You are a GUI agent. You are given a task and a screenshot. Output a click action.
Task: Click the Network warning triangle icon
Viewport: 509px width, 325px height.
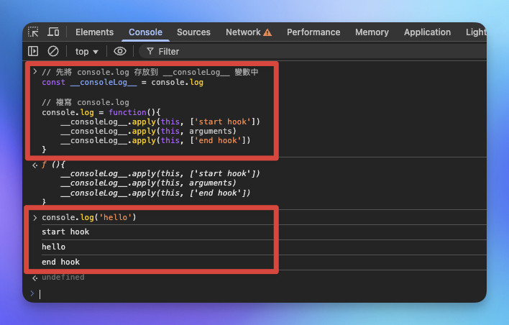click(x=267, y=32)
